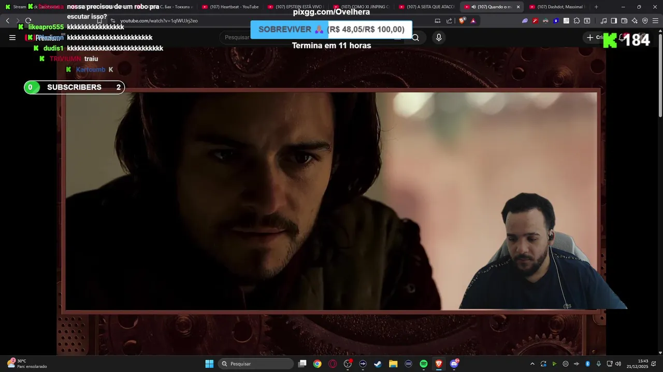
Task: Open the music note media control icon
Action: (x=603, y=21)
